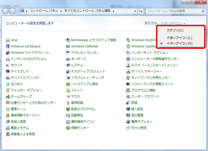Click the 日付と時刻 clock icon
Viewport: 208px width, 151px height.
pos(128,128)
